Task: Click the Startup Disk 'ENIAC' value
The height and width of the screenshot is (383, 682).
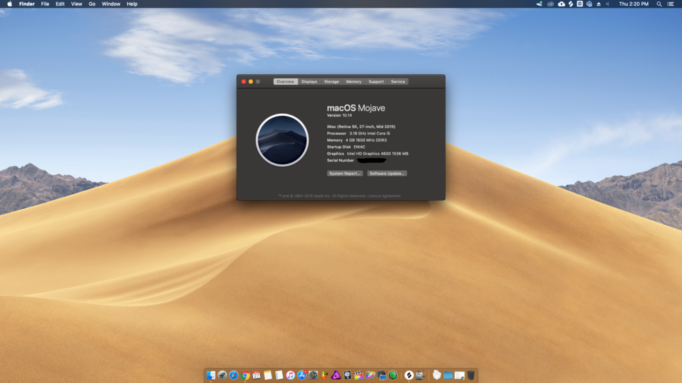Action: point(359,147)
